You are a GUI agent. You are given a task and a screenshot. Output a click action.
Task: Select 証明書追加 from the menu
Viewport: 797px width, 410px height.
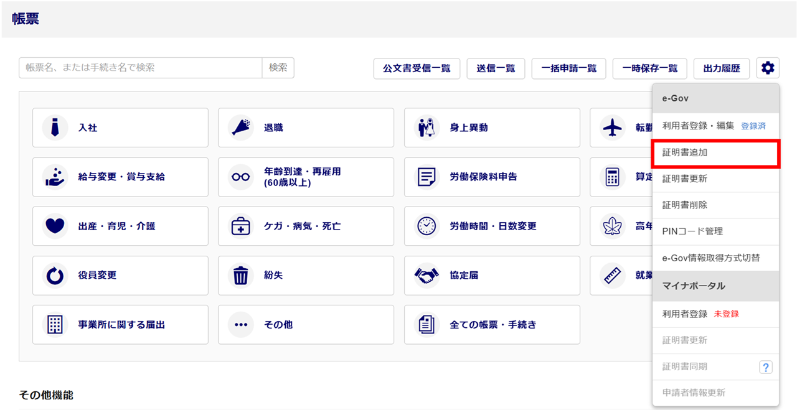(715, 152)
